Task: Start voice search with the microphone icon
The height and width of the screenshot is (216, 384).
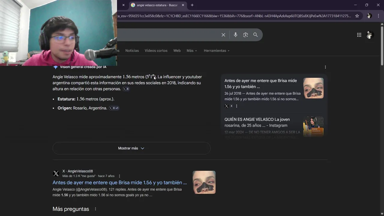Action: (x=235, y=35)
